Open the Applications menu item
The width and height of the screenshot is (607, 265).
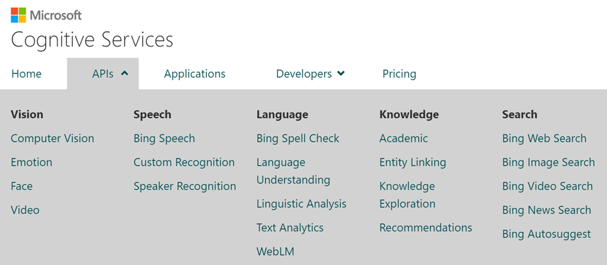click(194, 74)
